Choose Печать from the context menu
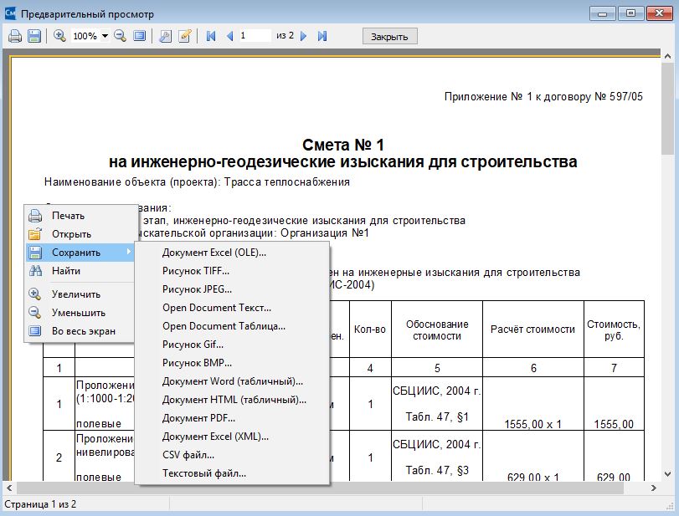This screenshot has width=679, height=516. click(80, 216)
